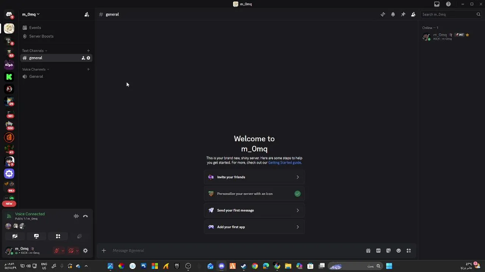Open attachment plus button in message bar
The image size is (485, 272).
coord(103,250)
